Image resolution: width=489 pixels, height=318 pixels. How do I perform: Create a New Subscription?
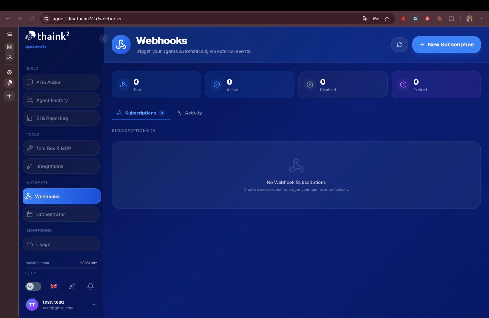[x=447, y=45]
